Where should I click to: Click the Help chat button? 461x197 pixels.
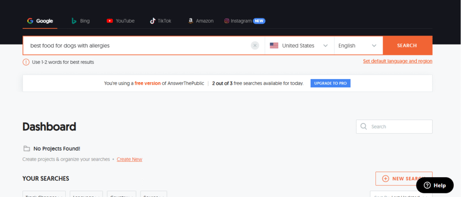point(434,185)
